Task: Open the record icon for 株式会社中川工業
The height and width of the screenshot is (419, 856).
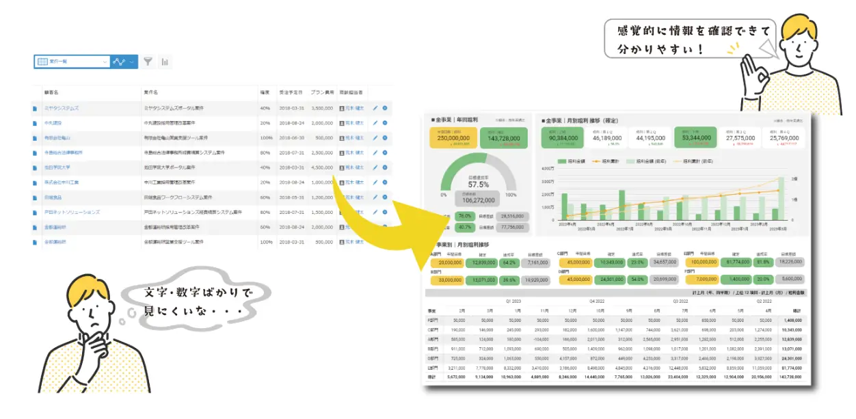Action: (34, 183)
